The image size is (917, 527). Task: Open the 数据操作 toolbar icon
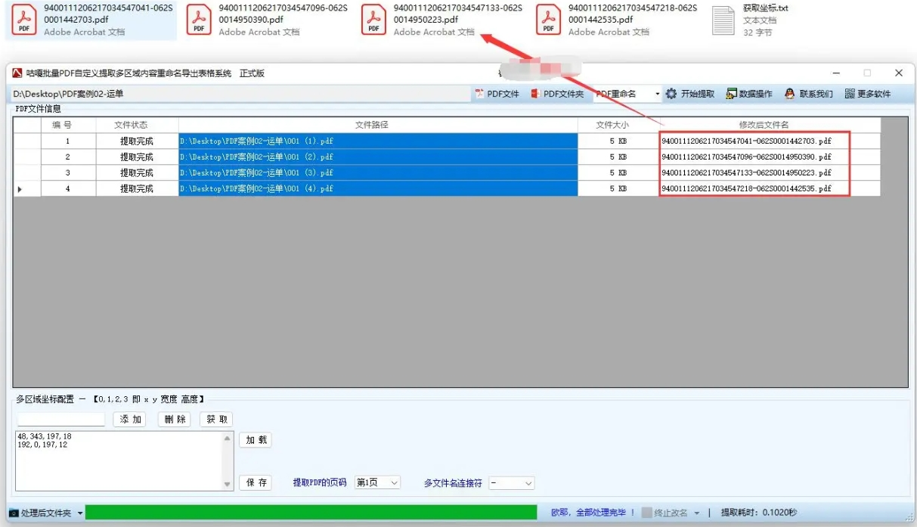point(731,94)
